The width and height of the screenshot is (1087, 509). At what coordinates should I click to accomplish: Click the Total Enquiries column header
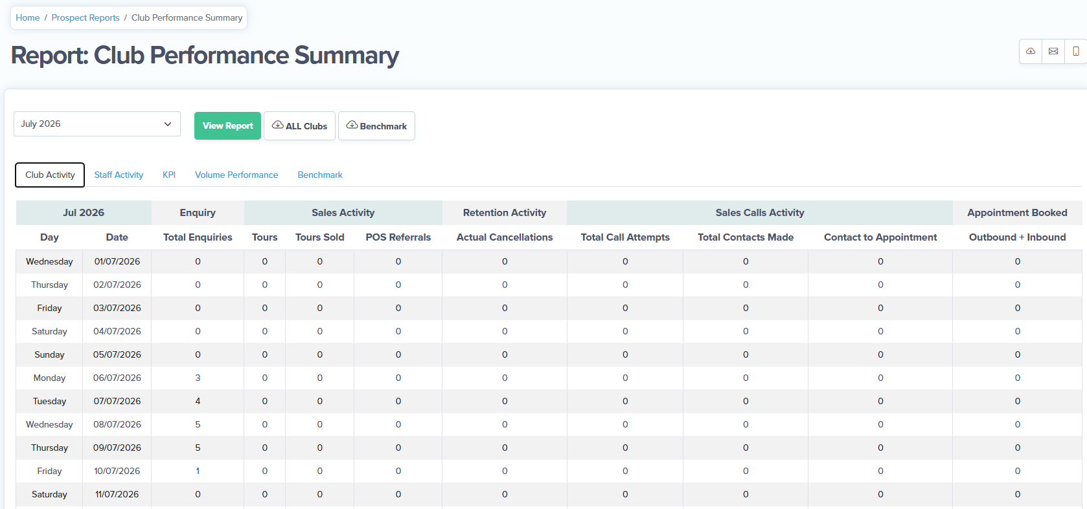tap(198, 237)
